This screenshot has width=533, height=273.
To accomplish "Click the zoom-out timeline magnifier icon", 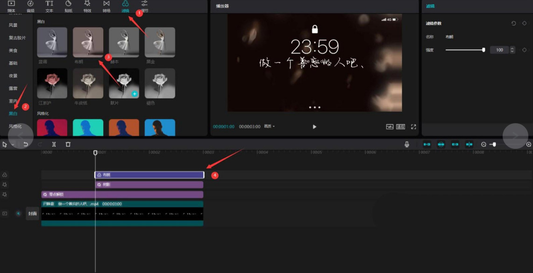I will 483,145.
